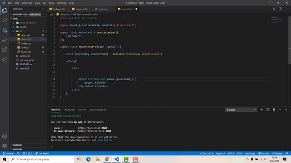Open the Manage gear icon
Screen dimensions: 291x163
(5, 146)
